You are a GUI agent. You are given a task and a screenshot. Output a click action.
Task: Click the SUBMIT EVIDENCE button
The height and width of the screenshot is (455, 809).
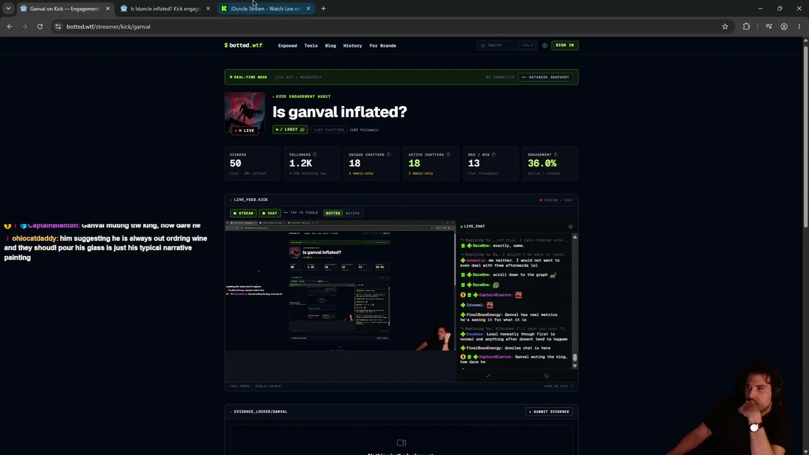549,411
